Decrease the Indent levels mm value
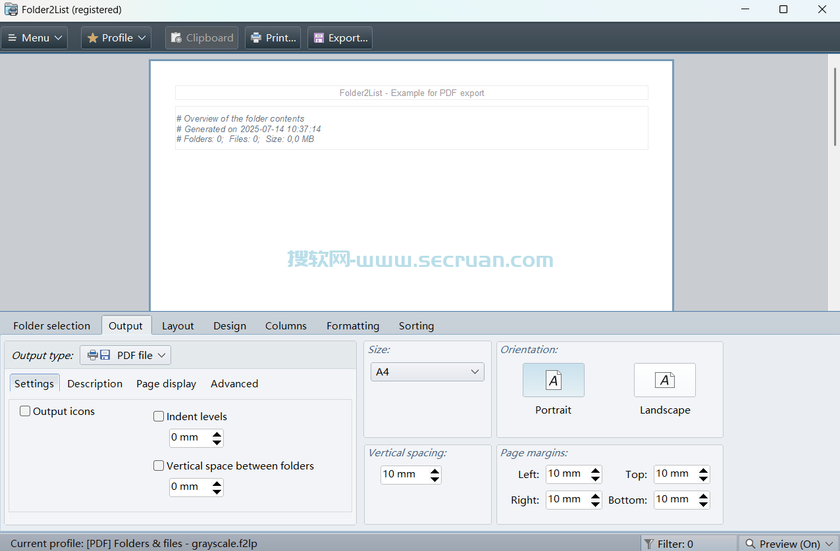Image resolution: width=840 pixels, height=551 pixels. point(217,443)
